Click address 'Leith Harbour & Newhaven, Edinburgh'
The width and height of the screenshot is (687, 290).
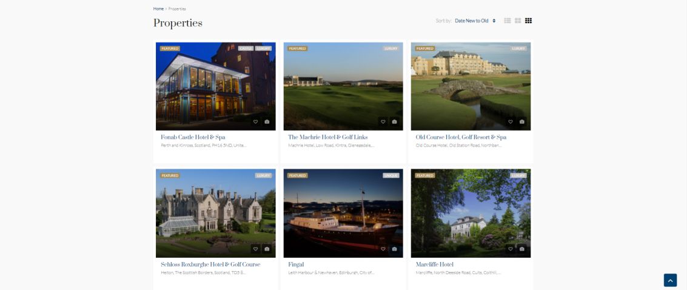click(x=331, y=272)
